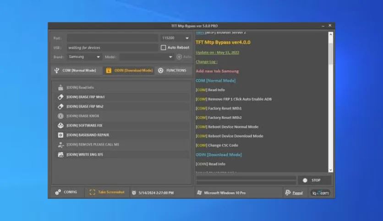Enable the Auto Reboot checkbox
Viewport: 383px width, 221px height.
[x=164, y=47]
